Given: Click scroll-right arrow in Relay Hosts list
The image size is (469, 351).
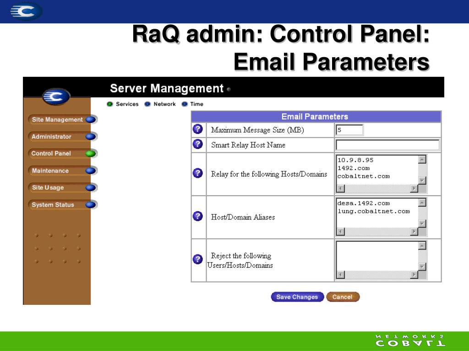Looking at the screenshot, I should (414, 189).
